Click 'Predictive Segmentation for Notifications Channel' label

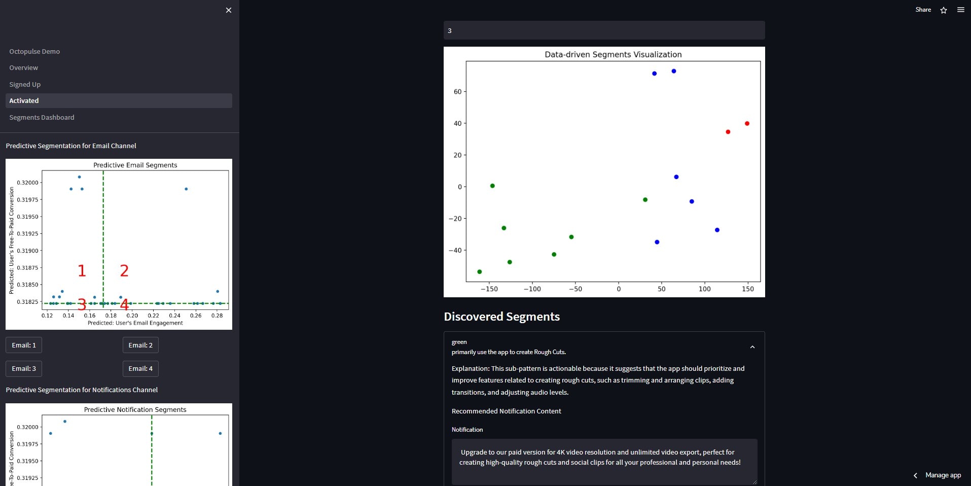tap(82, 390)
